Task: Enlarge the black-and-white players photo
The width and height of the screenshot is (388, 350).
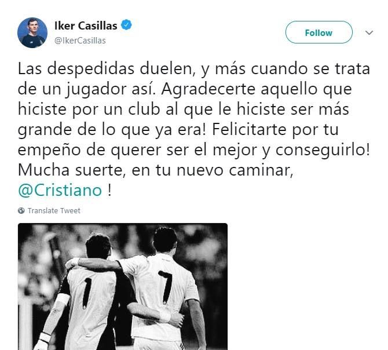Action: point(123,287)
